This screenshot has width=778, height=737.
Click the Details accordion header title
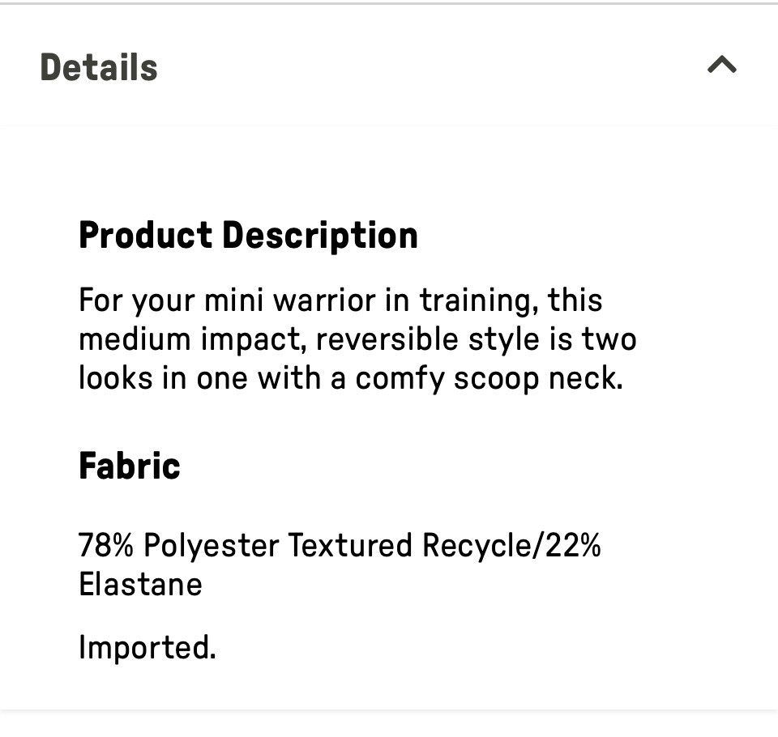(99, 67)
